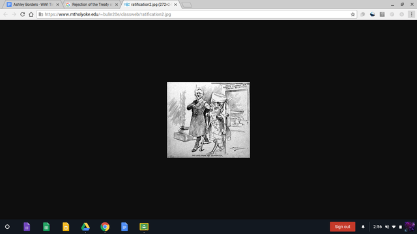417x234 pixels.
Task: Launch Google Sheets from the shelf
Action: point(46,227)
